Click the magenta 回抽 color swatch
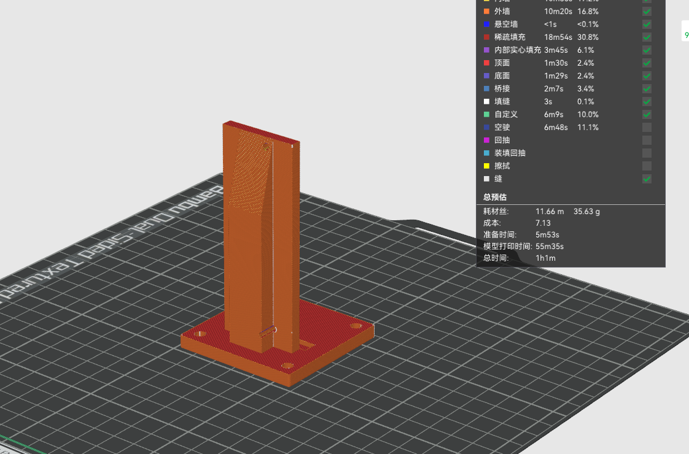The height and width of the screenshot is (454, 689). (486, 140)
